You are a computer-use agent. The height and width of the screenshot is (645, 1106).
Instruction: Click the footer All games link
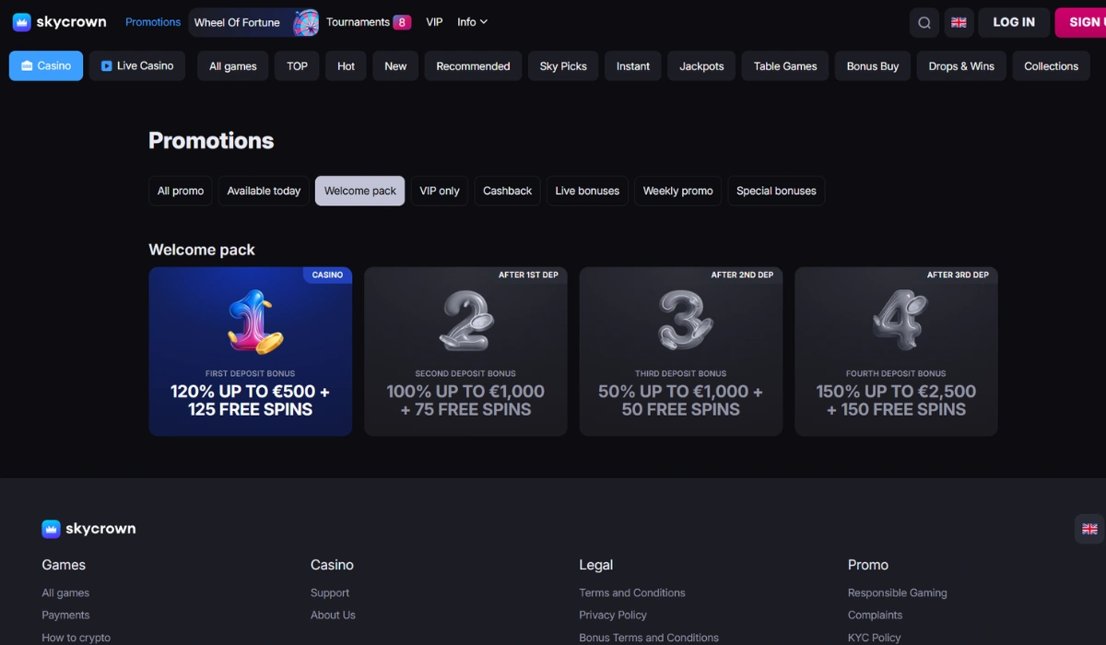pyautogui.click(x=65, y=592)
